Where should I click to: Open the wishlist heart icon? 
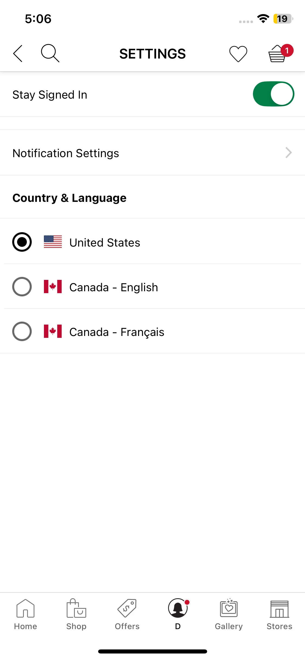(x=238, y=54)
